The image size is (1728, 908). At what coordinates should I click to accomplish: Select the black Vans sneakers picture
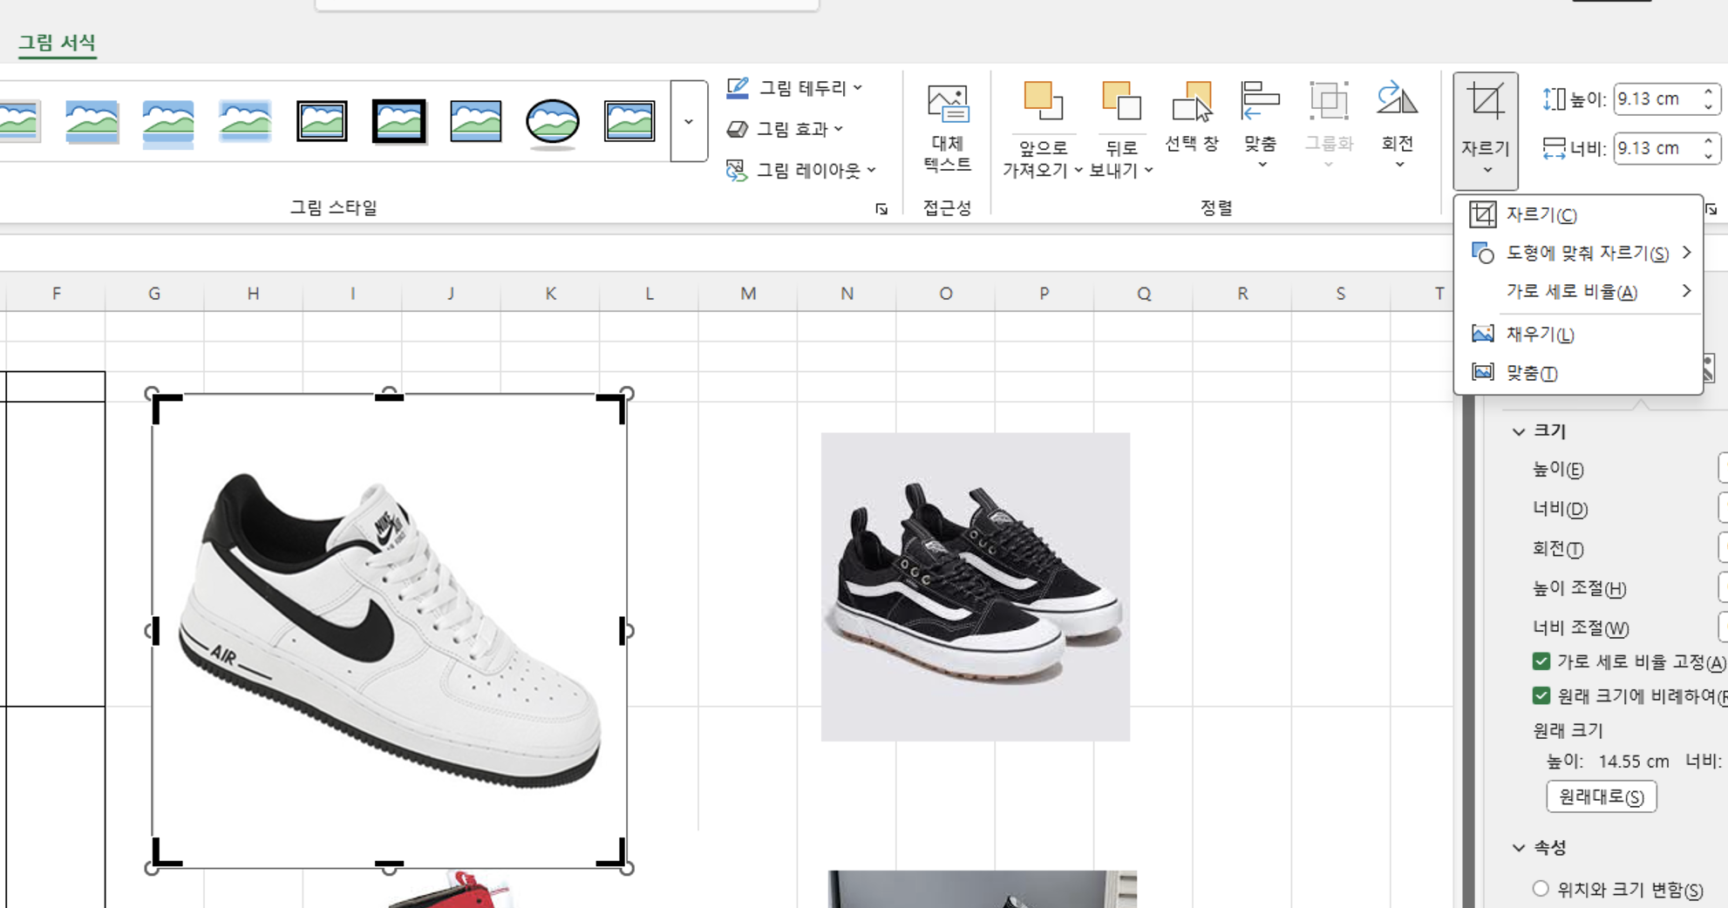pyautogui.click(x=975, y=586)
